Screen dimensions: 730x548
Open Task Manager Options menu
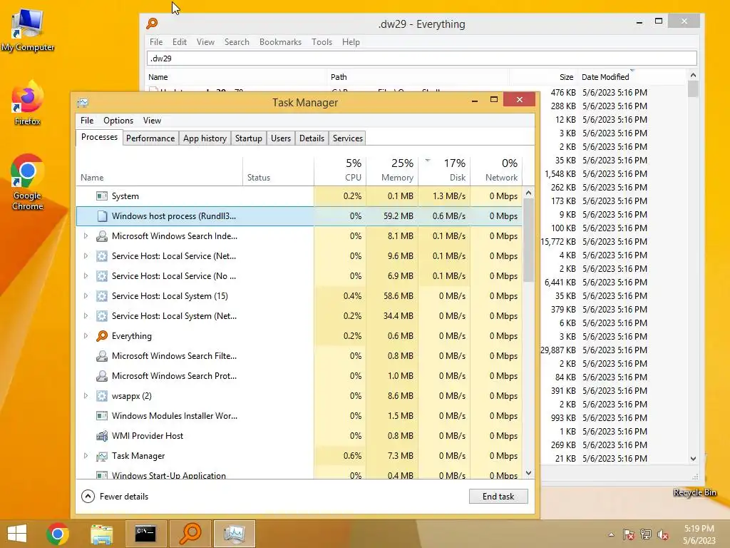pos(118,121)
